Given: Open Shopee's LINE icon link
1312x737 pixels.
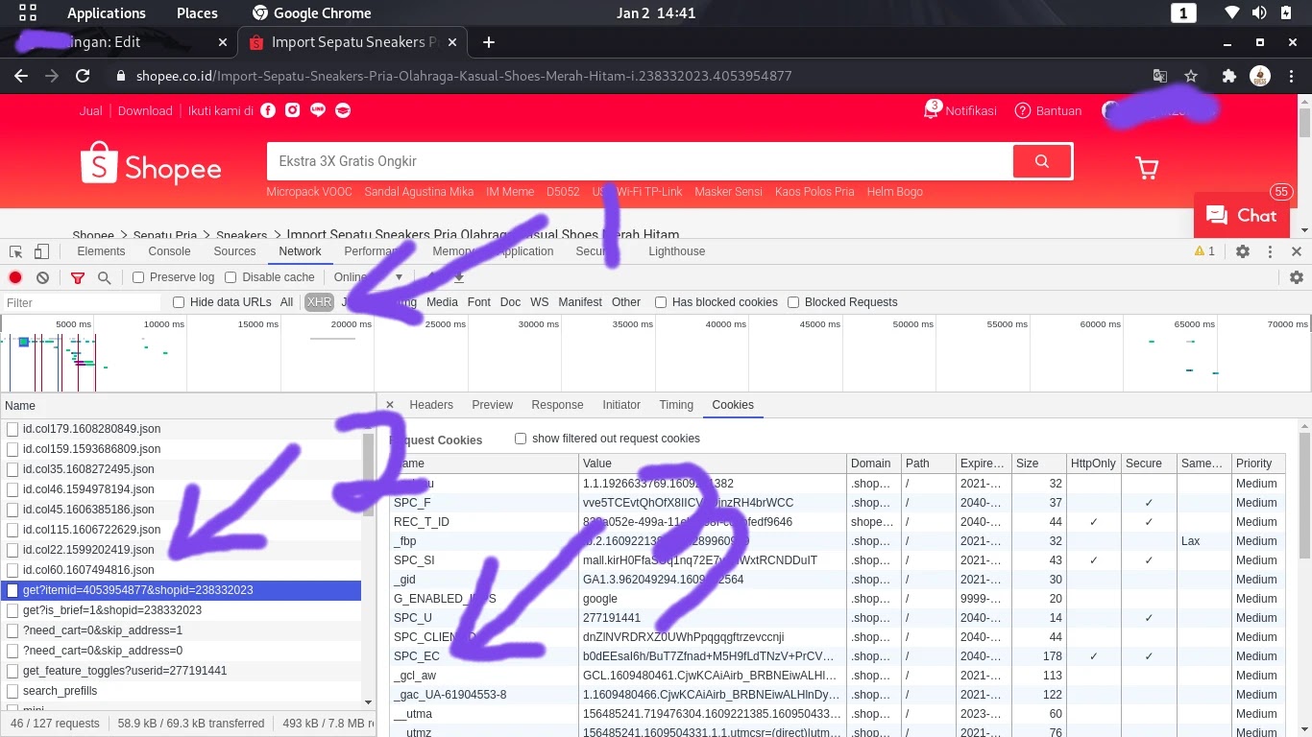Looking at the screenshot, I should (318, 110).
